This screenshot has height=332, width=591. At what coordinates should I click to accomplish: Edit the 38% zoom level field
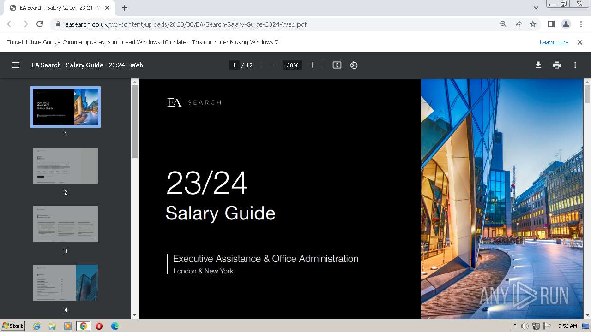[x=292, y=65]
